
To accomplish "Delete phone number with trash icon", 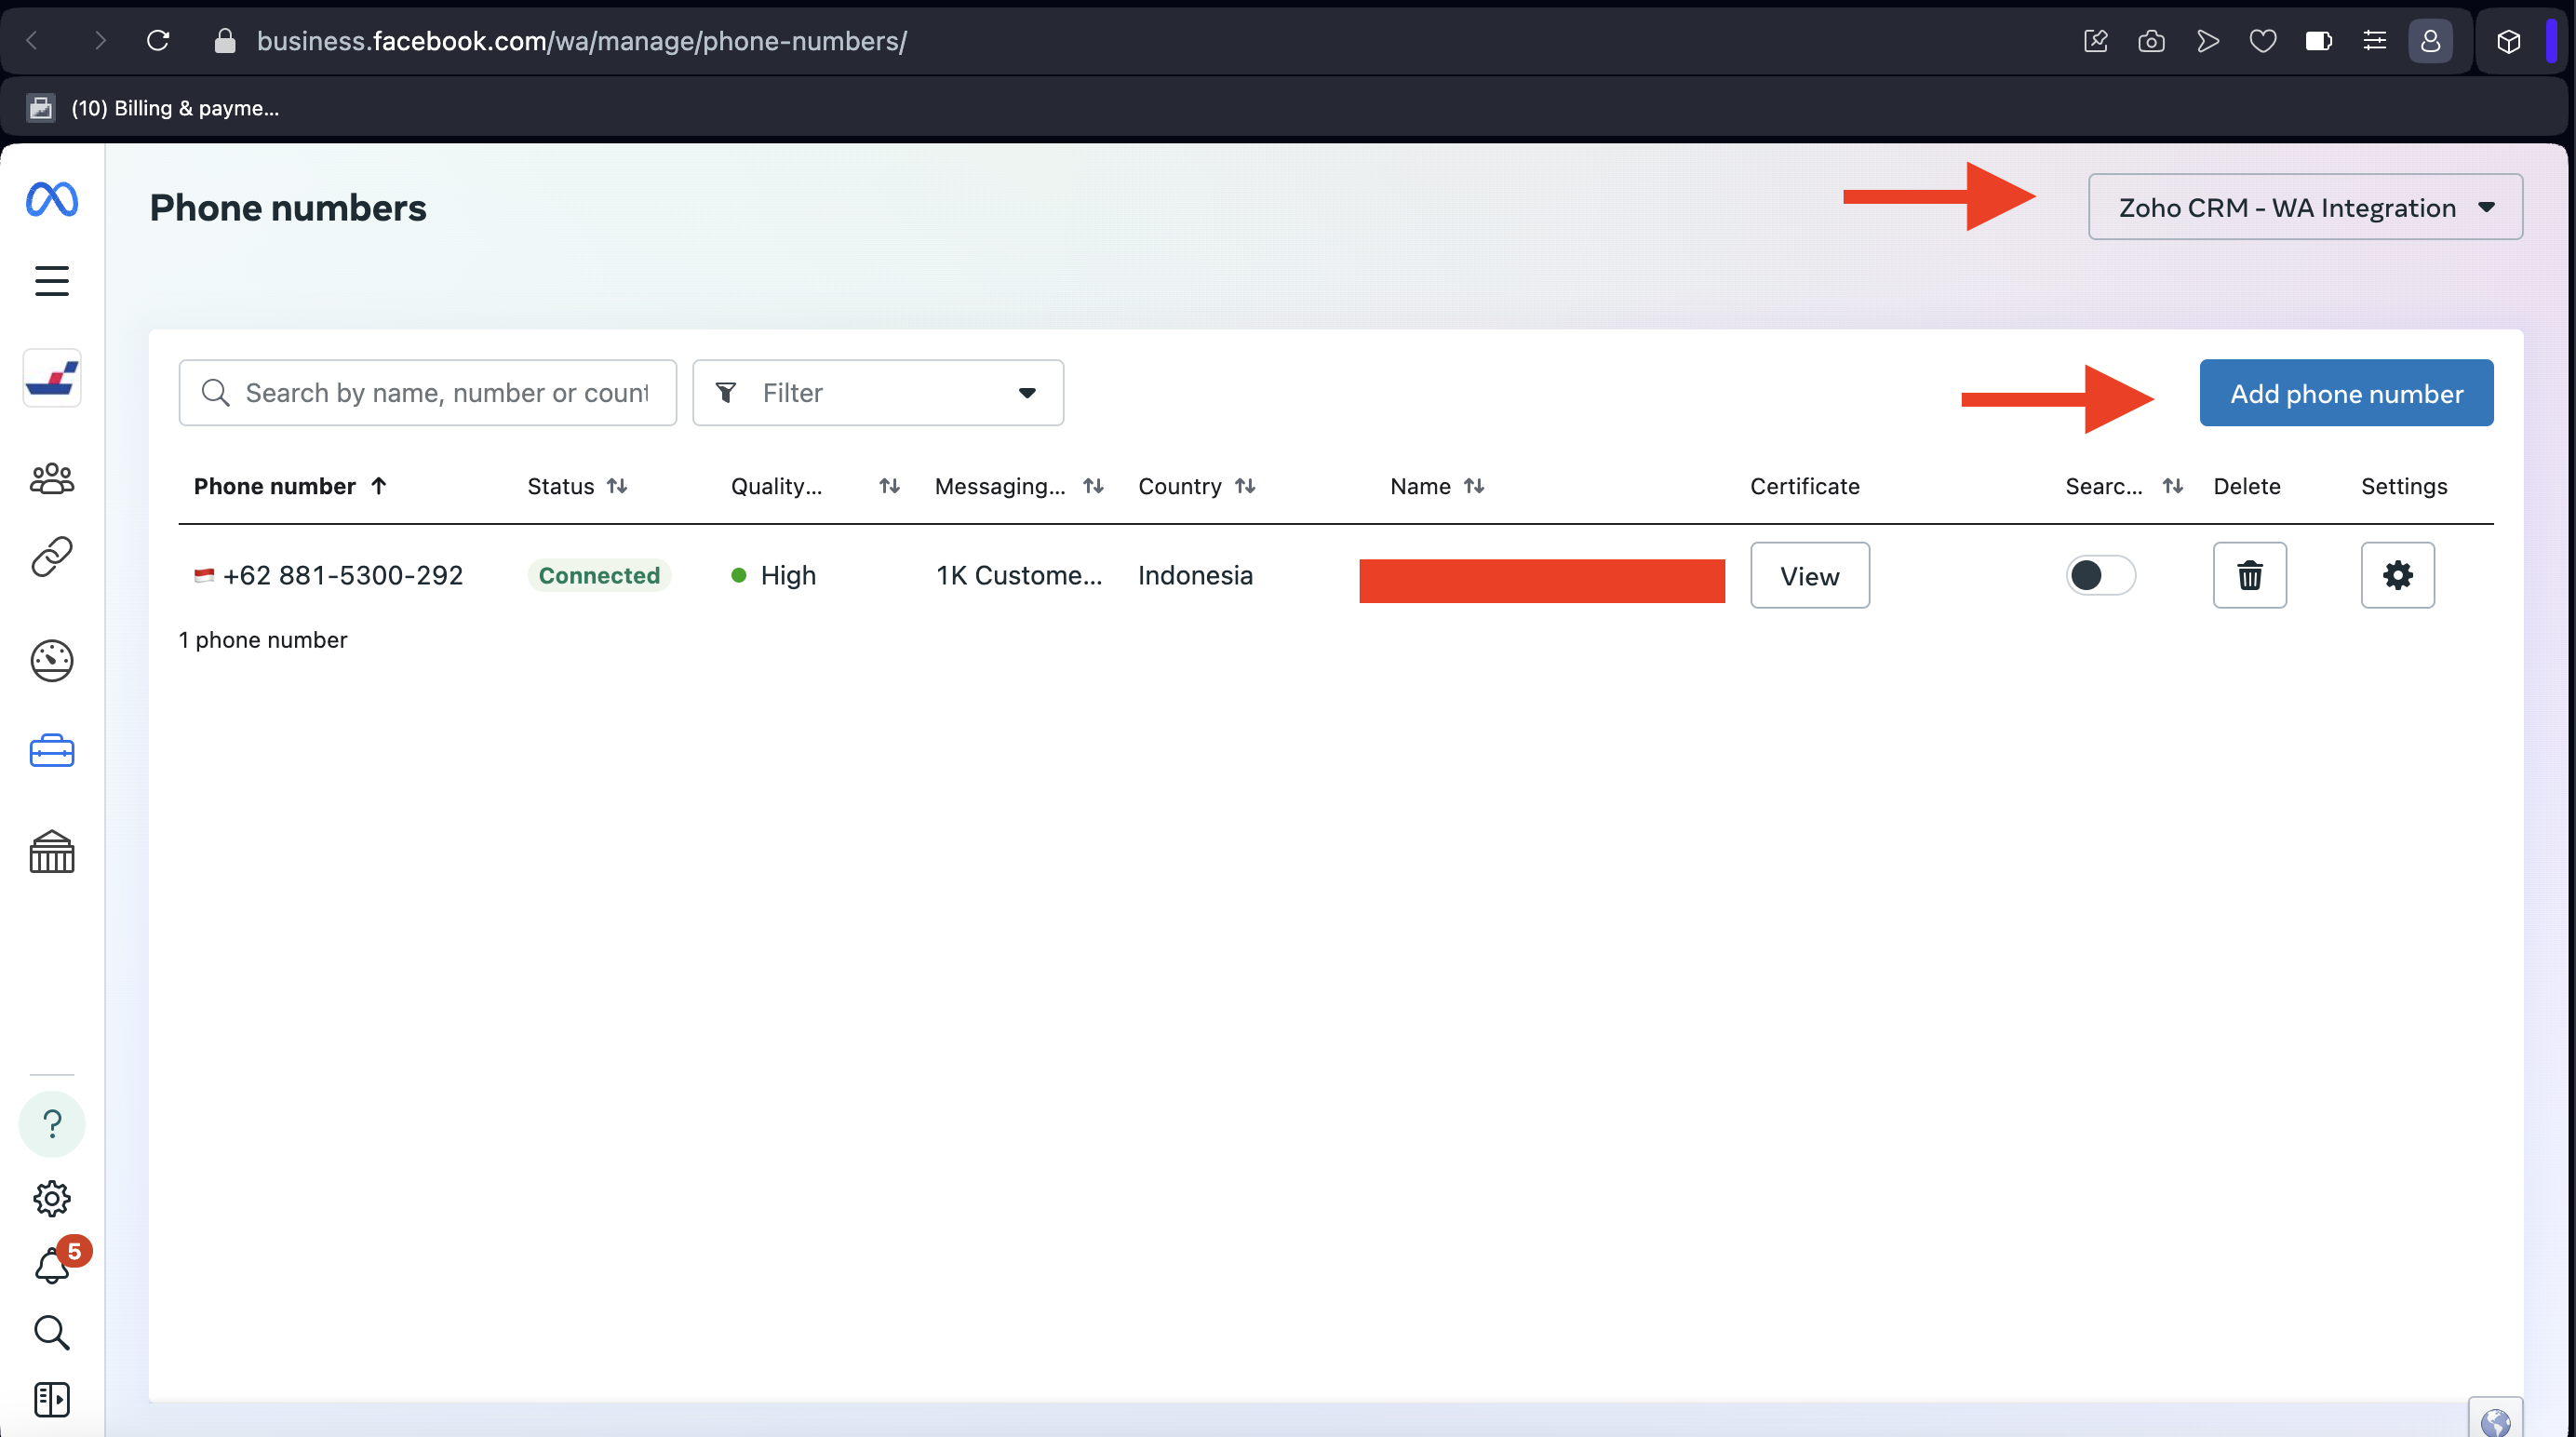I will 2249,575.
